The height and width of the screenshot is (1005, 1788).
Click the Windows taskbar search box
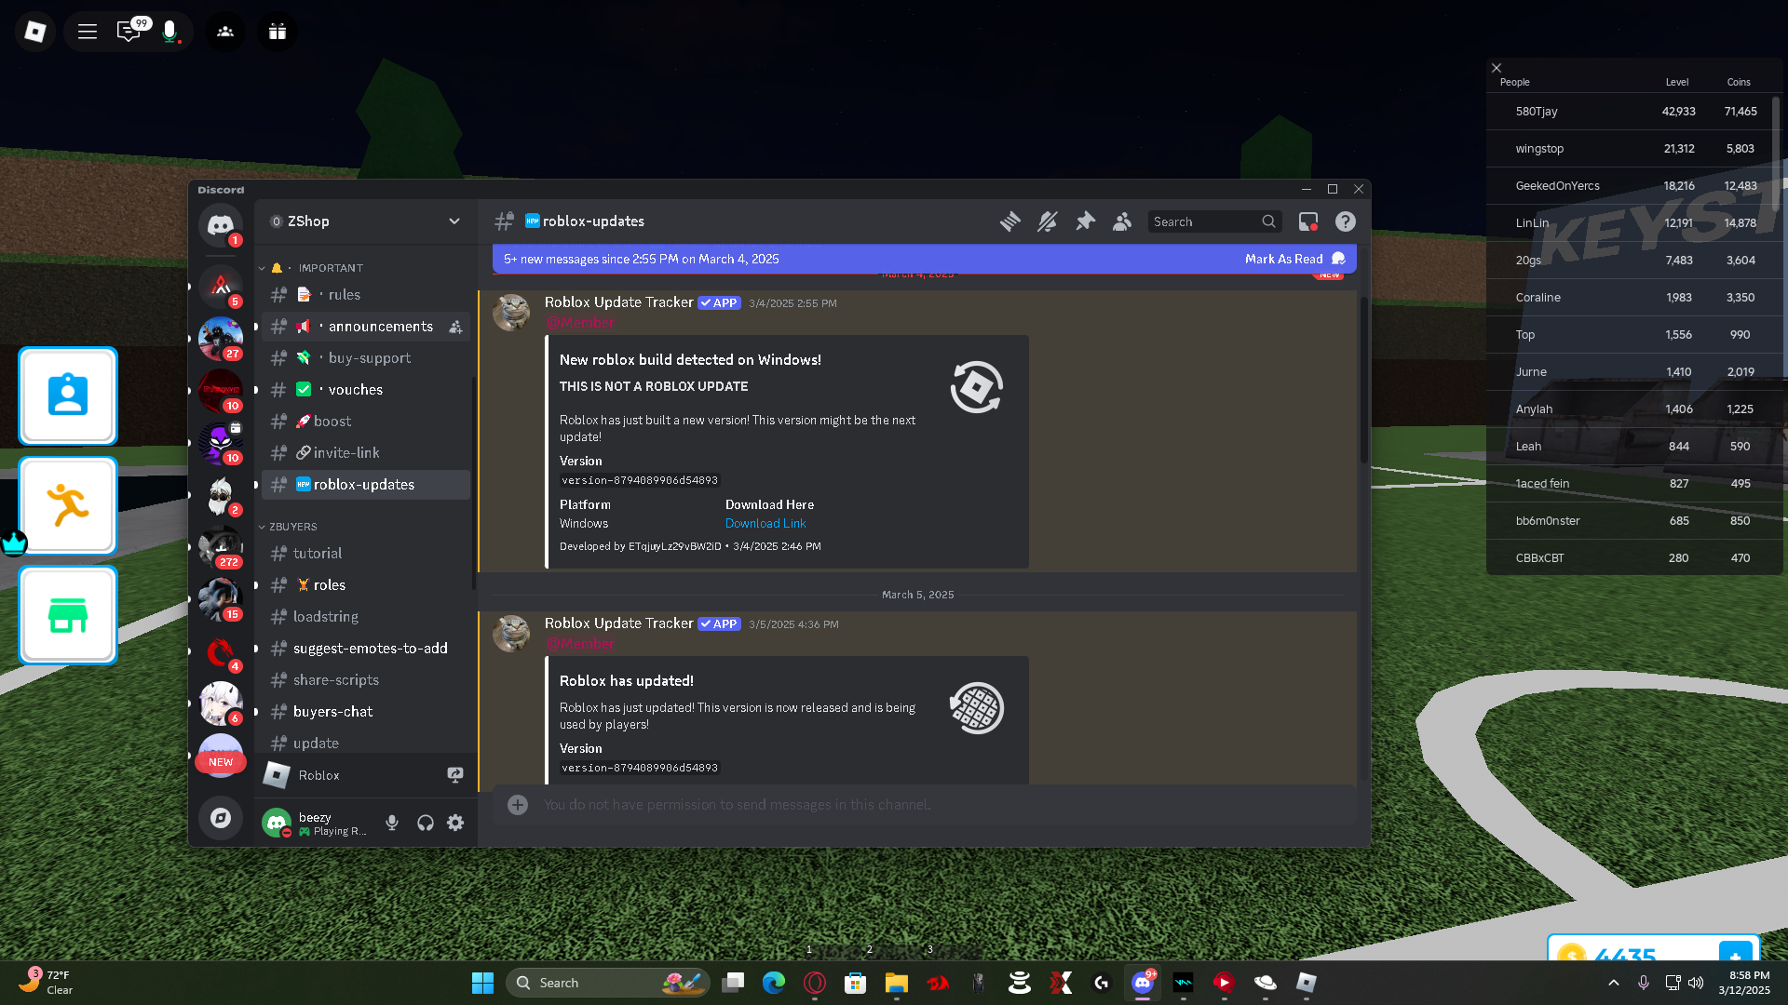pos(608,983)
